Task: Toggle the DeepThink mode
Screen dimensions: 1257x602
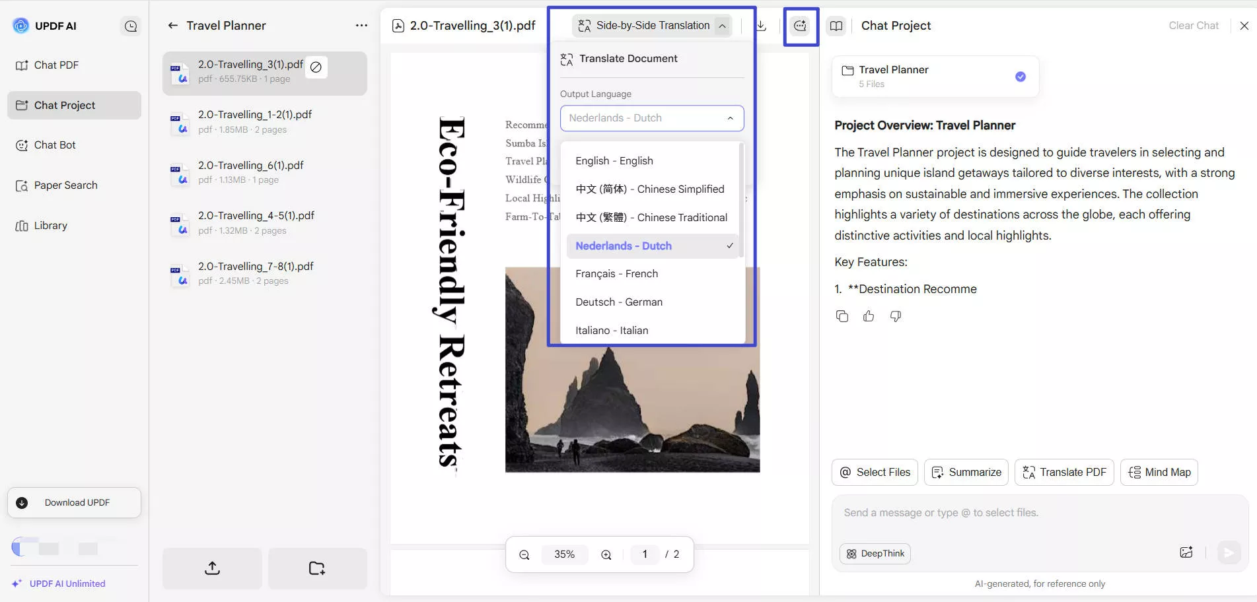Action: pyautogui.click(x=875, y=554)
